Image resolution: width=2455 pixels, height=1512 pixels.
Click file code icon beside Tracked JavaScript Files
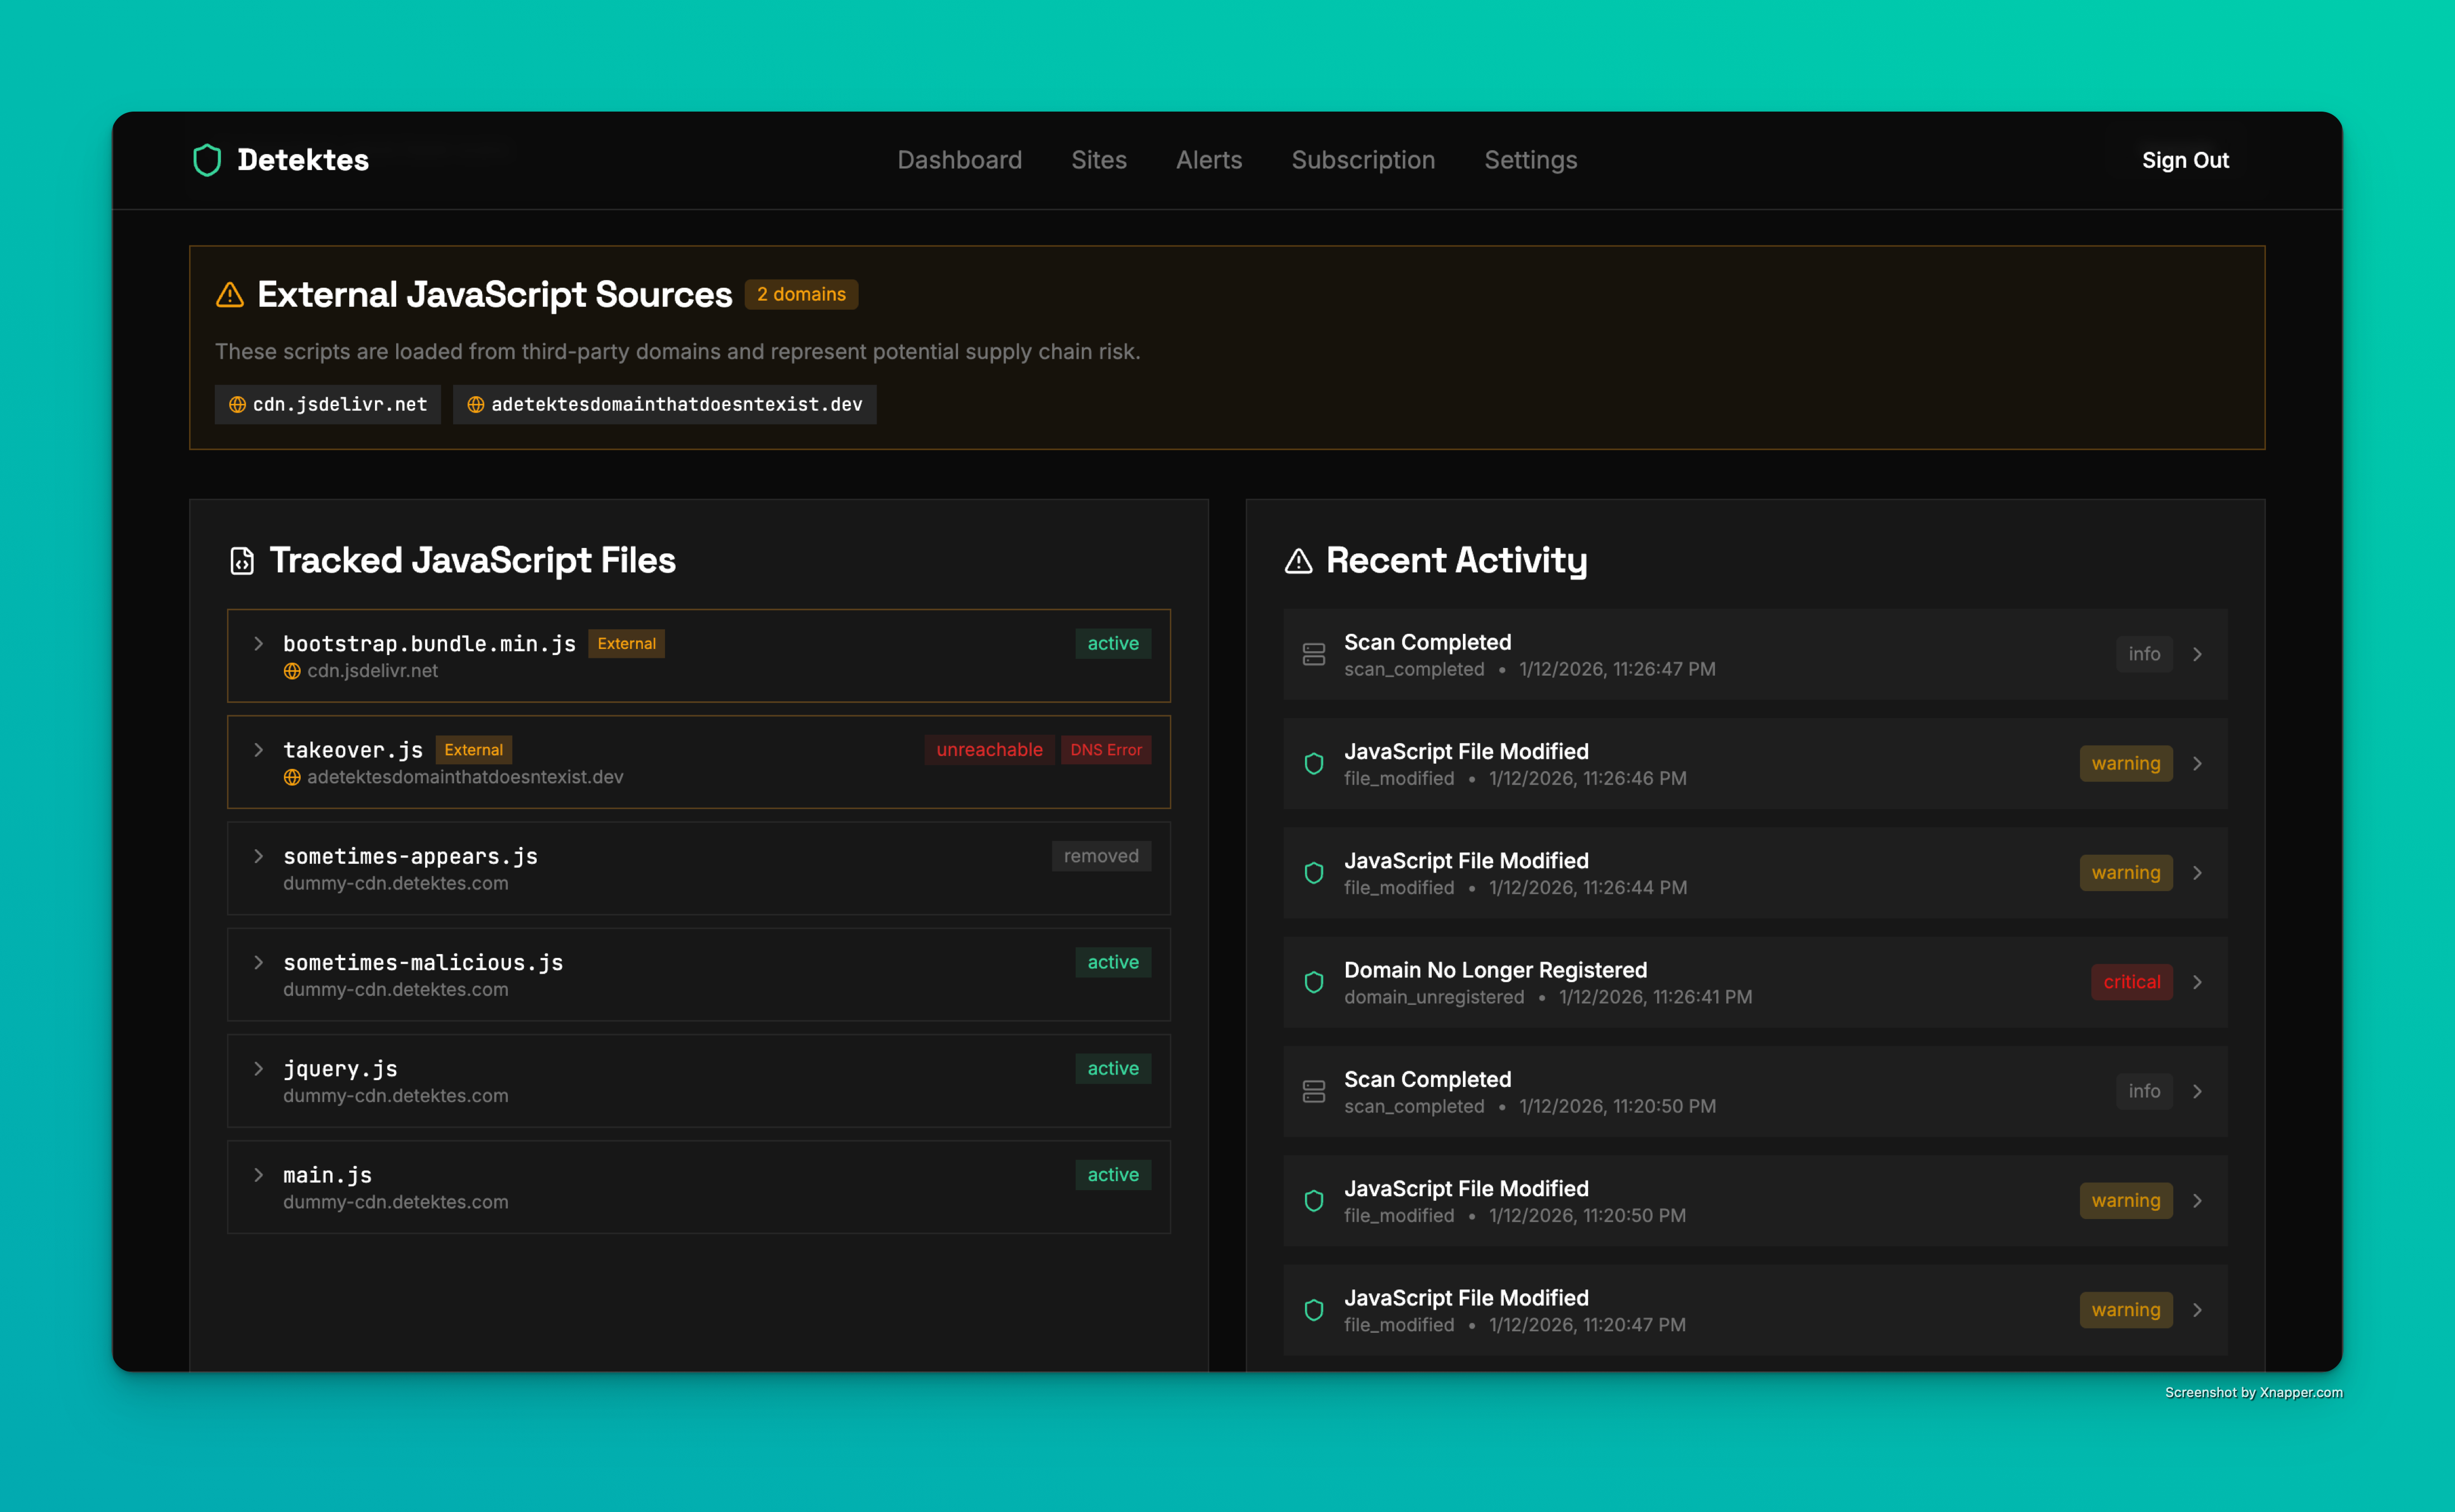click(242, 561)
